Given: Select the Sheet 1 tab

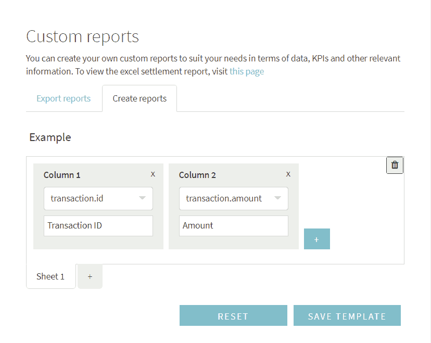Looking at the screenshot, I should 50,276.
